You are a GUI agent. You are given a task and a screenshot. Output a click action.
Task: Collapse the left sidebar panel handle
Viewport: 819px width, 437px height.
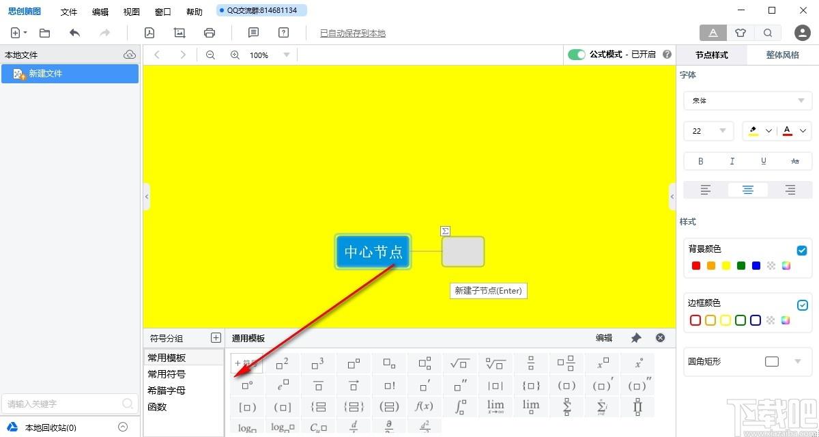point(146,197)
